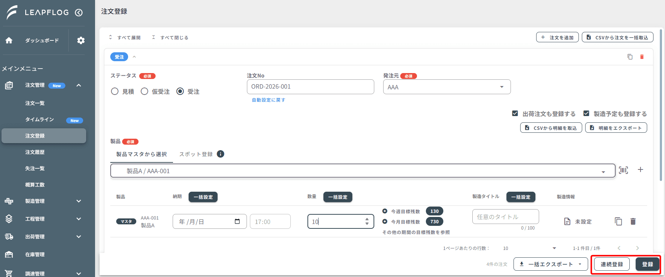Duplicate the order with top copy icon

coord(630,57)
